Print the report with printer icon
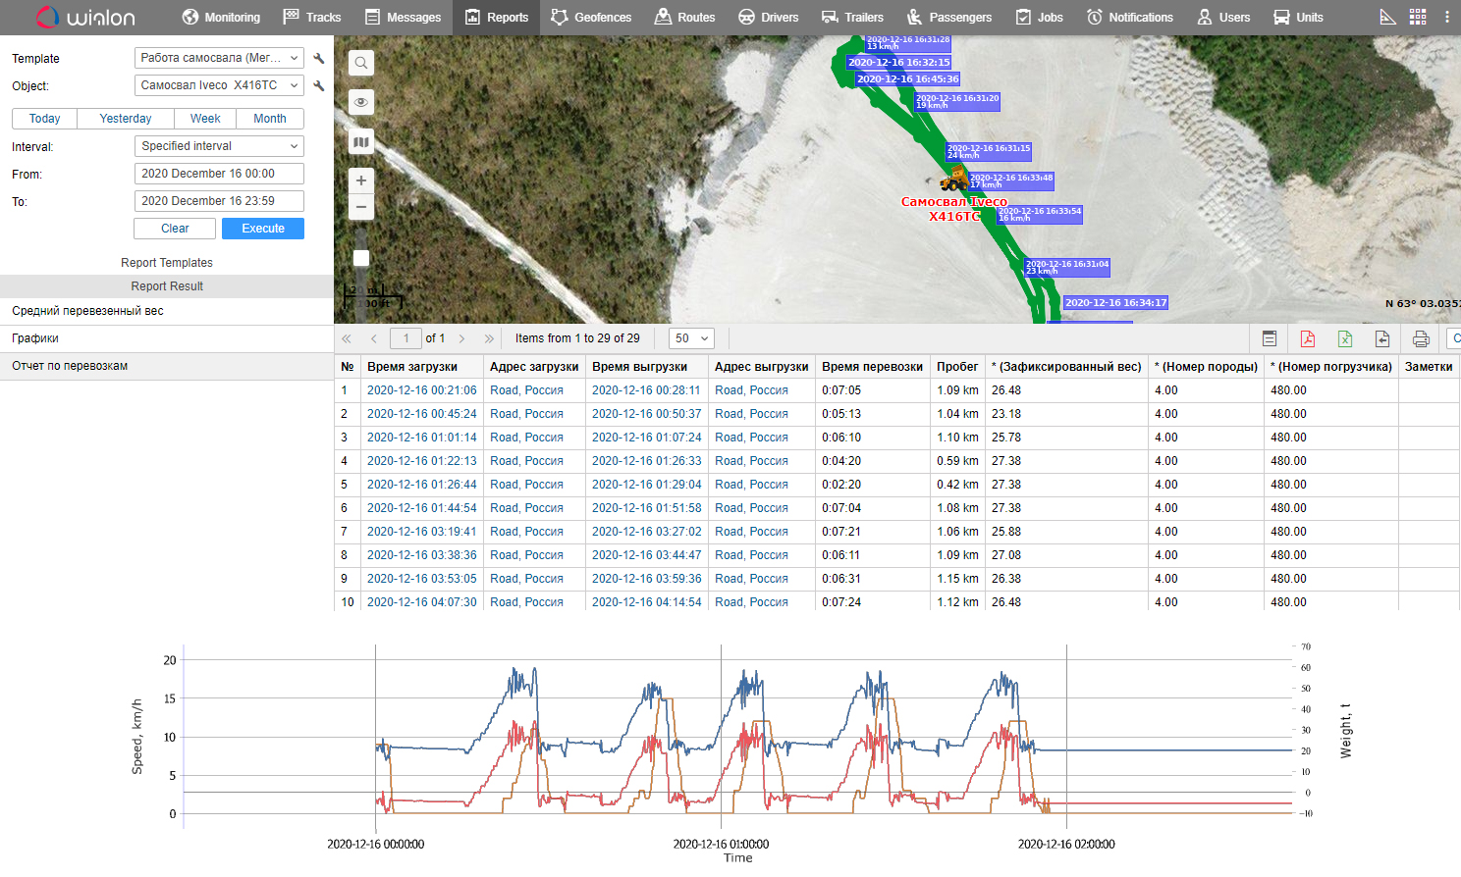1461x877 pixels. pos(1420,338)
